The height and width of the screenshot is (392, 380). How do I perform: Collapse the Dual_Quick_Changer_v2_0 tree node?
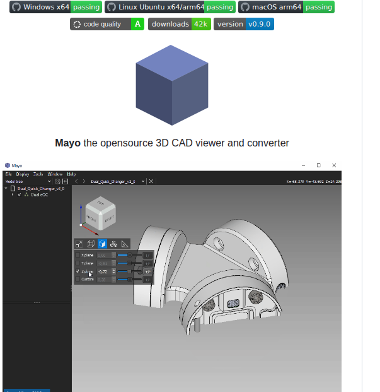coord(6,189)
